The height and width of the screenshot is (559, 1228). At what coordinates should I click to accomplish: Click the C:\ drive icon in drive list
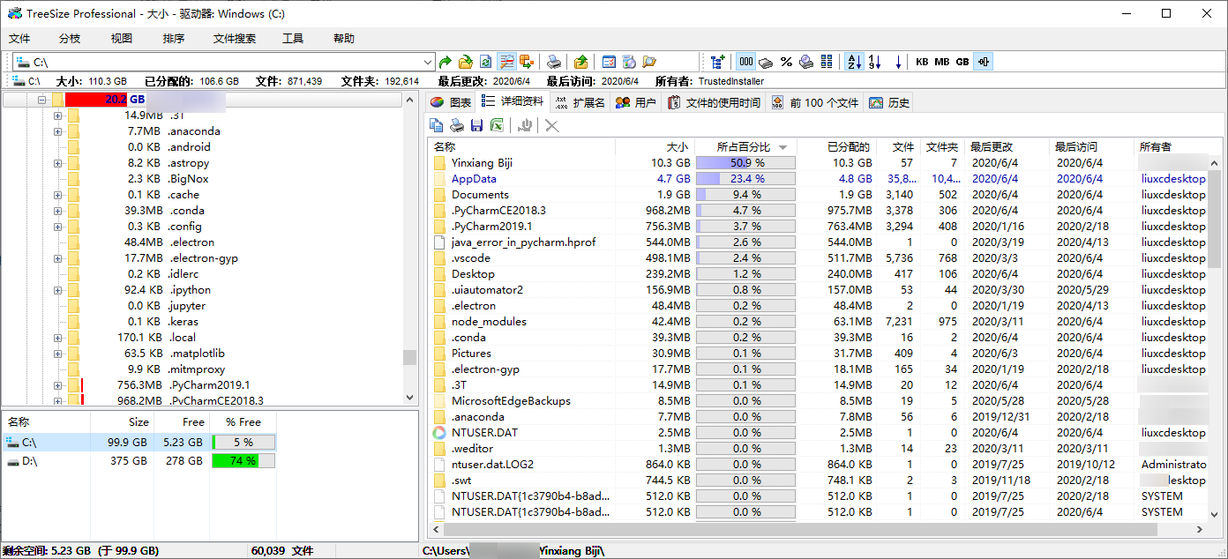(12, 443)
